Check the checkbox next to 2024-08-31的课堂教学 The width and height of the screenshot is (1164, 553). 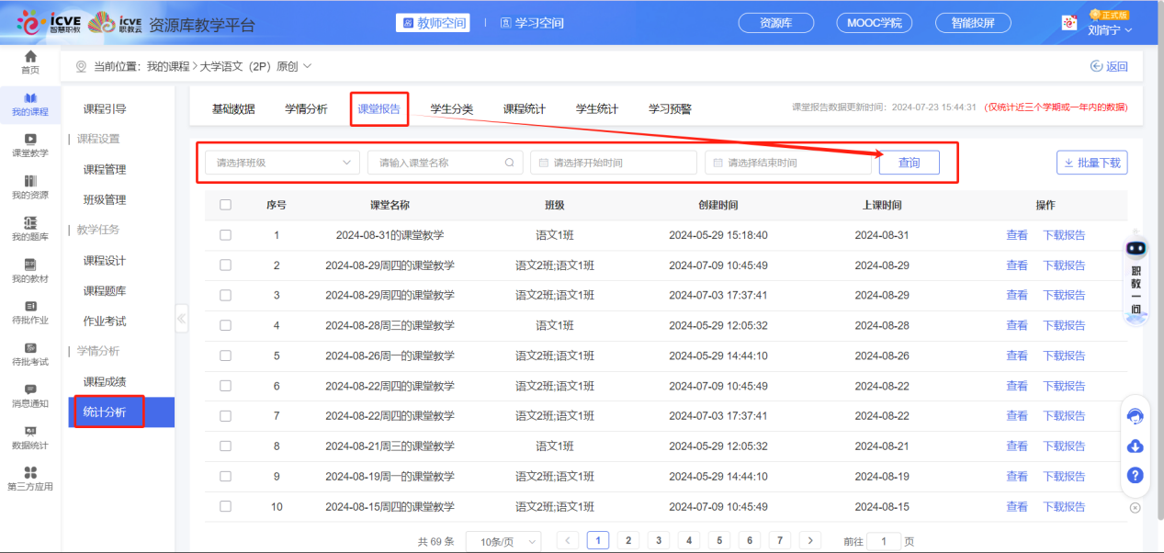pos(225,234)
